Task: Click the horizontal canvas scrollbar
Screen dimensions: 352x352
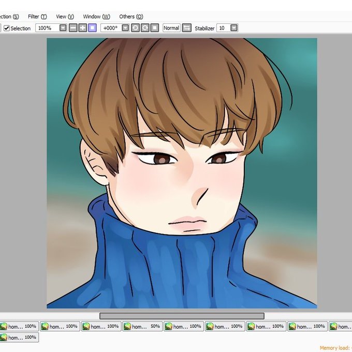Action: (x=182, y=316)
